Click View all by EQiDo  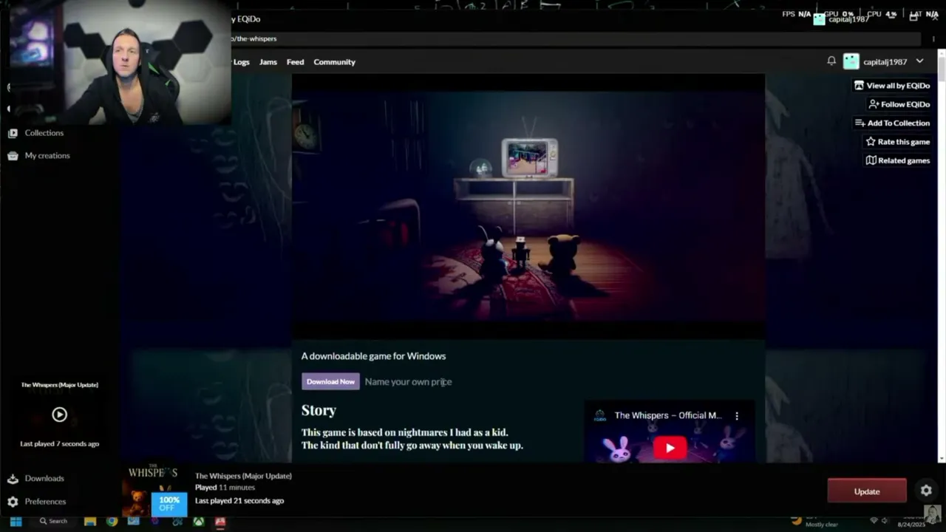click(892, 86)
